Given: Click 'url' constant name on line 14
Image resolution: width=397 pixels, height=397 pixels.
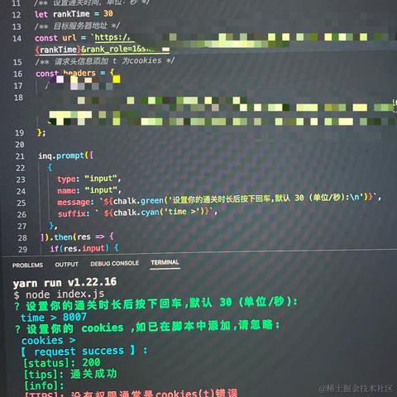Looking at the screenshot, I should pyautogui.click(x=69, y=38).
